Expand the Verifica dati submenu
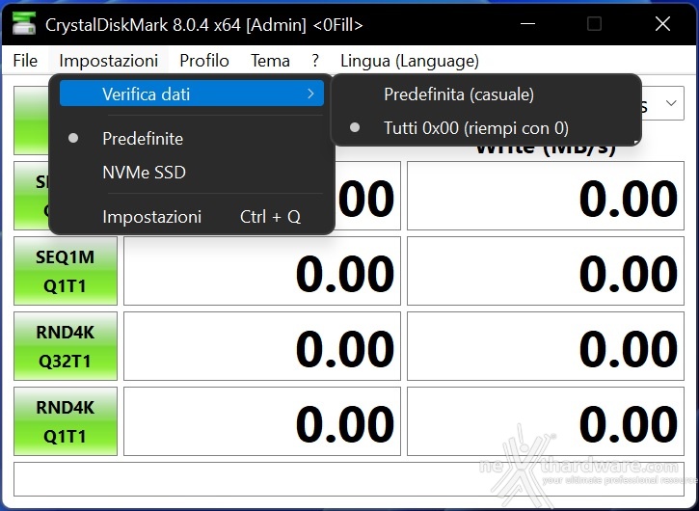 tap(192, 94)
